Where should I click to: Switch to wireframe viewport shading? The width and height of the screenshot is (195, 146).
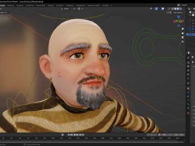click(173, 9)
